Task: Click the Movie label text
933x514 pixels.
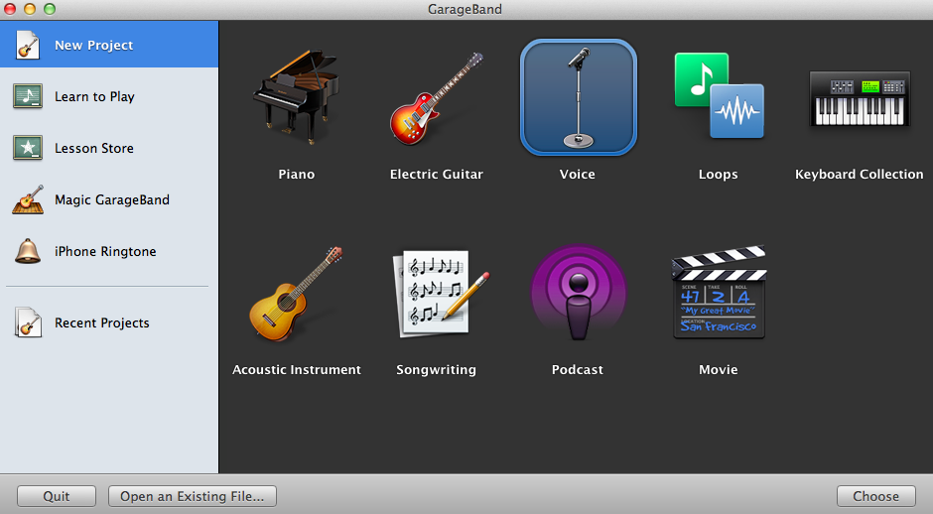Action: (x=719, y=369)
